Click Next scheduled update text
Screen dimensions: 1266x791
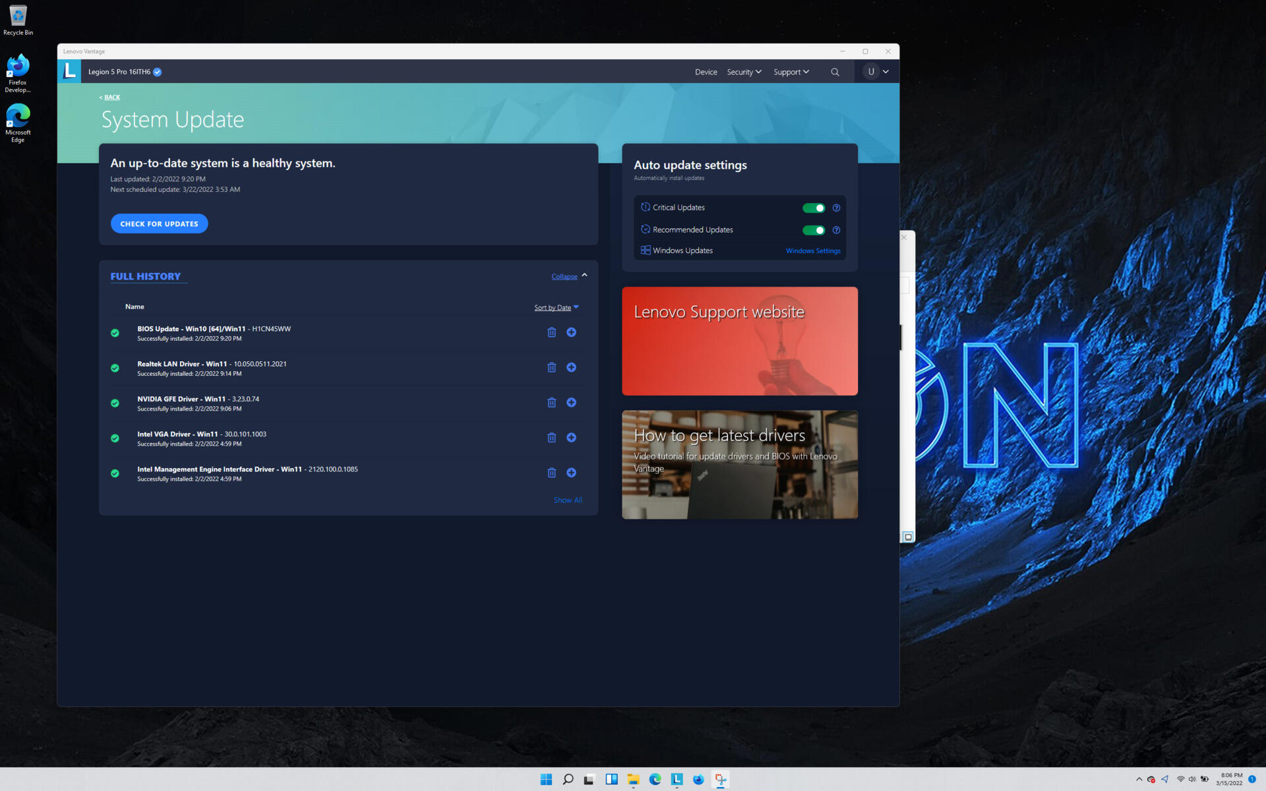[x=175, y=189]
